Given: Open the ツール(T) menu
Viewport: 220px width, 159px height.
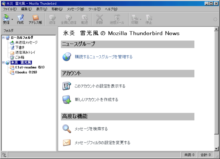Looking at the screenshot, I should pos(95,9).
